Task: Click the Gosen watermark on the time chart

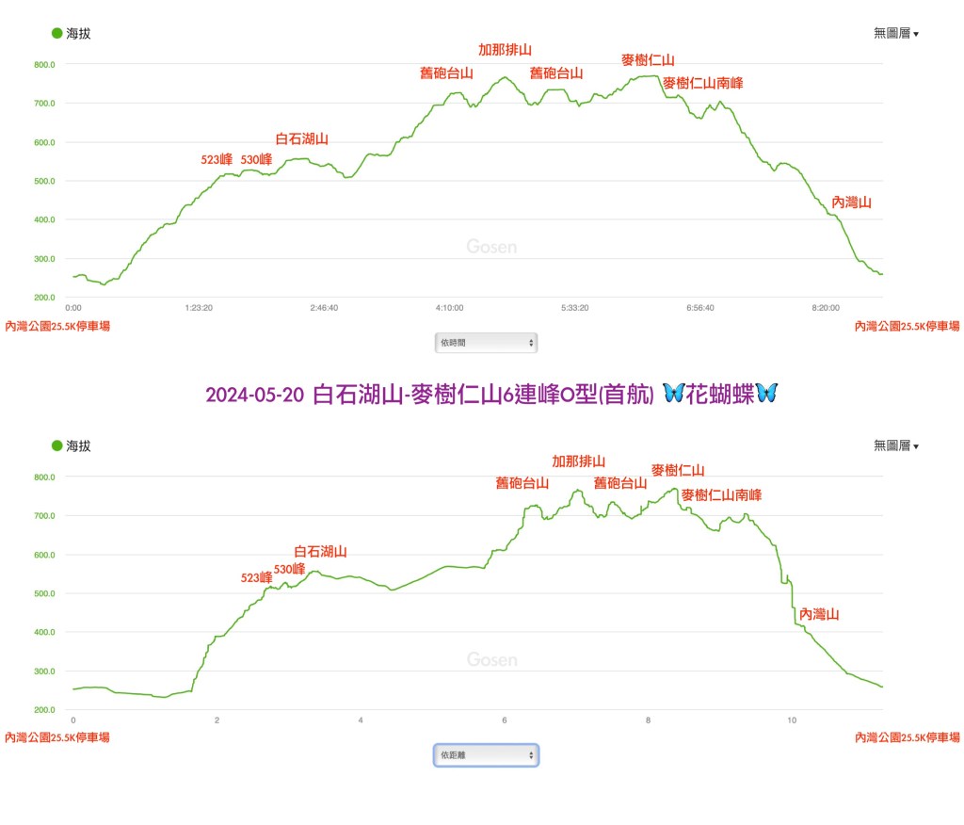Action: point(491,248)
